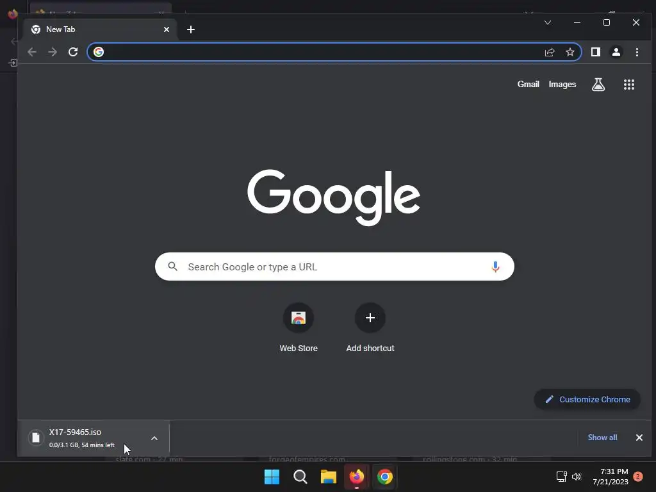This screenshot has width=656, height=492.
Task: Click the magnifier in Google search box
Action: [x=173, y=266]
